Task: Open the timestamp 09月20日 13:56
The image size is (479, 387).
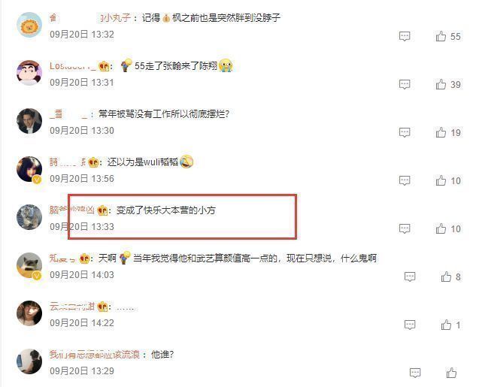Action: [x=82, y=179]
